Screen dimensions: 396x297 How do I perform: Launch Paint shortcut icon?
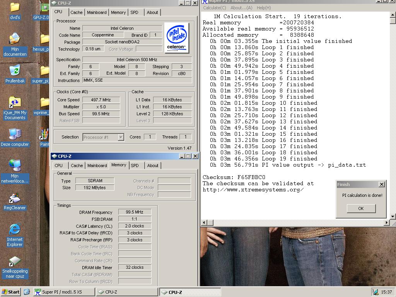[44, 134]
